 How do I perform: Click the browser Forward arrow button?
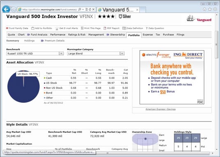pyautogui.click(x=14, y=9)
